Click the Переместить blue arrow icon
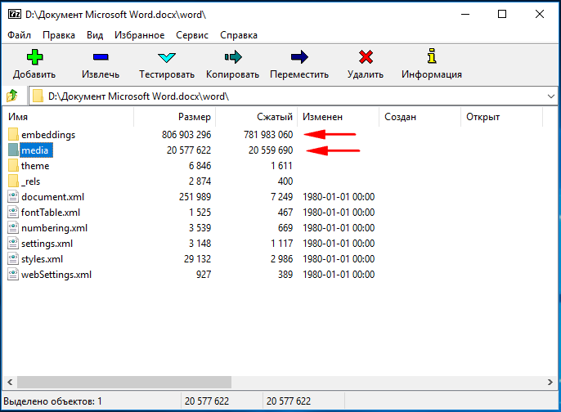Image resolution: width=561 pixels, height=412 pixels. [299, 57]
